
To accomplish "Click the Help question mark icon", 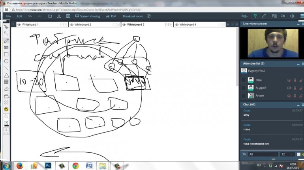I will point(149,16).
